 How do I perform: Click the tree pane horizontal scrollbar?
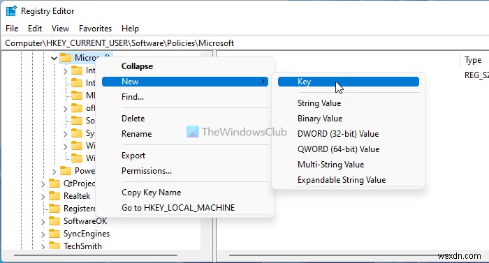tap(96, 255)
